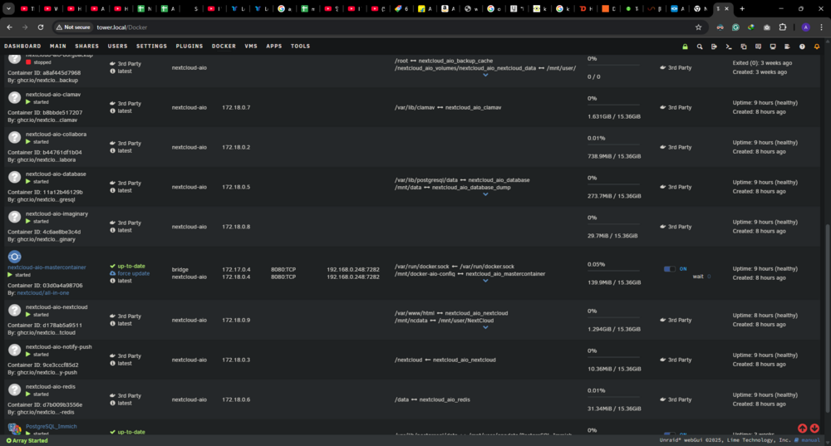Expand volume mappings for borgbackup row

click(485, 76)
